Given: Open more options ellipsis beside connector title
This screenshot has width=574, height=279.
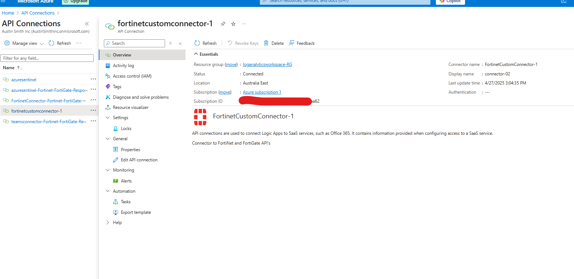Looking at the screenshot, I should (244, 24).
